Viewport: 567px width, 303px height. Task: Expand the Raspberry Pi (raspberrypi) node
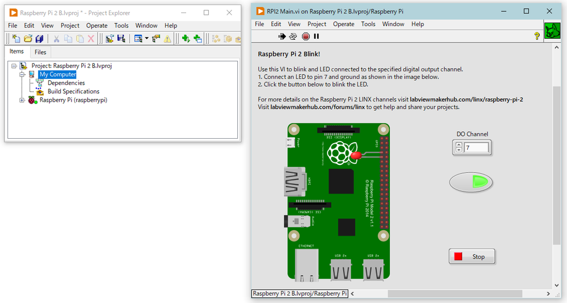[22, 100]
